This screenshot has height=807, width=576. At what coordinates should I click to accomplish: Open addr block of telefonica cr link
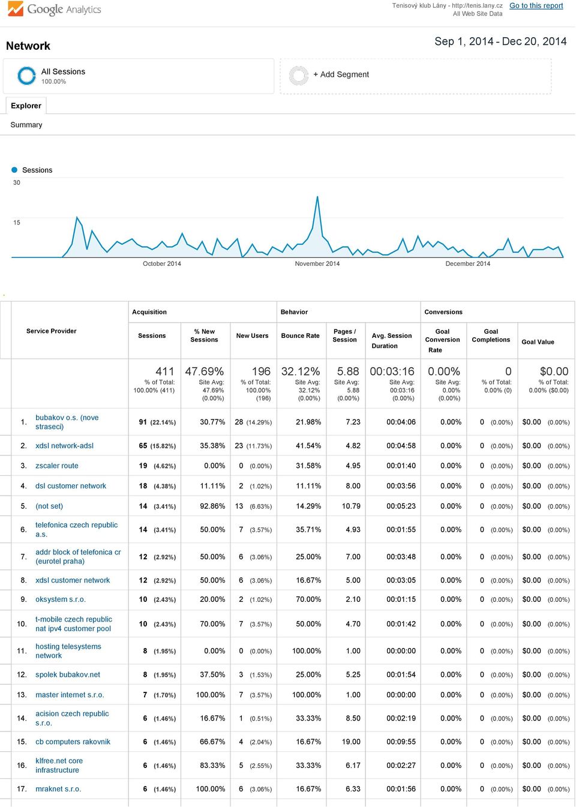78,557
